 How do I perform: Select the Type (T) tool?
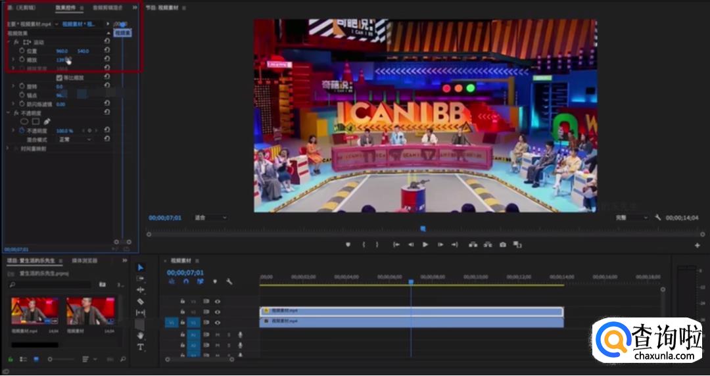pos(141,346)
